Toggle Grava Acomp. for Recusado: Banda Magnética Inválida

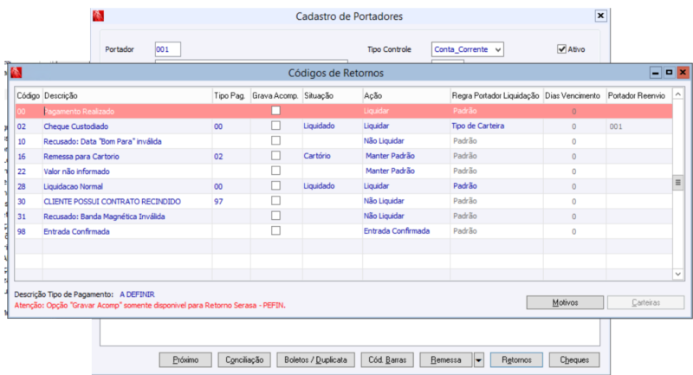pos(275,216)
